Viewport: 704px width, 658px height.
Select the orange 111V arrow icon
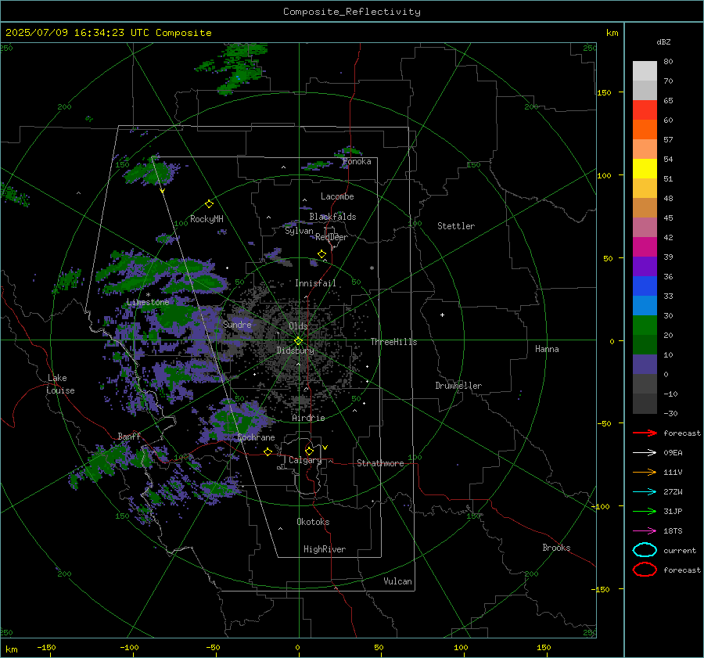pos(645,472)
